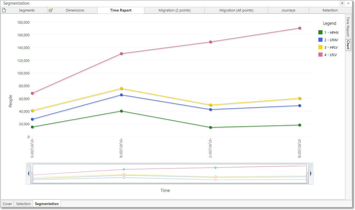The height and width of the screenshot is (210, 355).
Task: Switch to Migration (2 points) tab
Action: [175, 10]
